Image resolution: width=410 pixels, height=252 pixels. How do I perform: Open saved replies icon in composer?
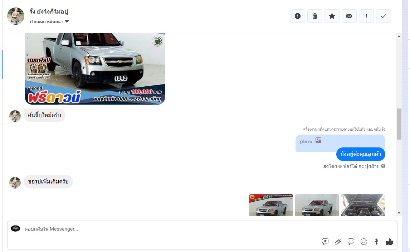tap(325, 242)
